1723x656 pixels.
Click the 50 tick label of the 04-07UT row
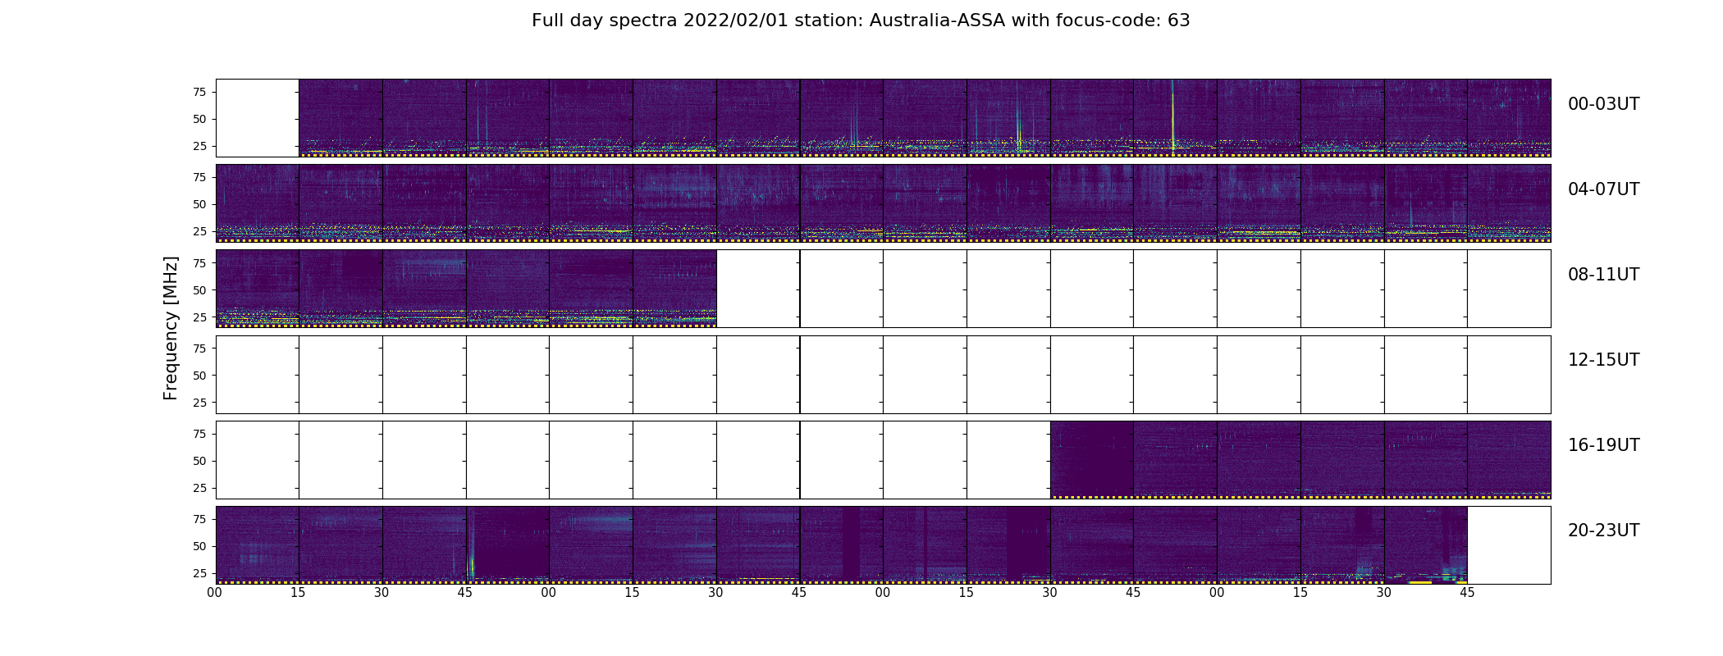199,204
